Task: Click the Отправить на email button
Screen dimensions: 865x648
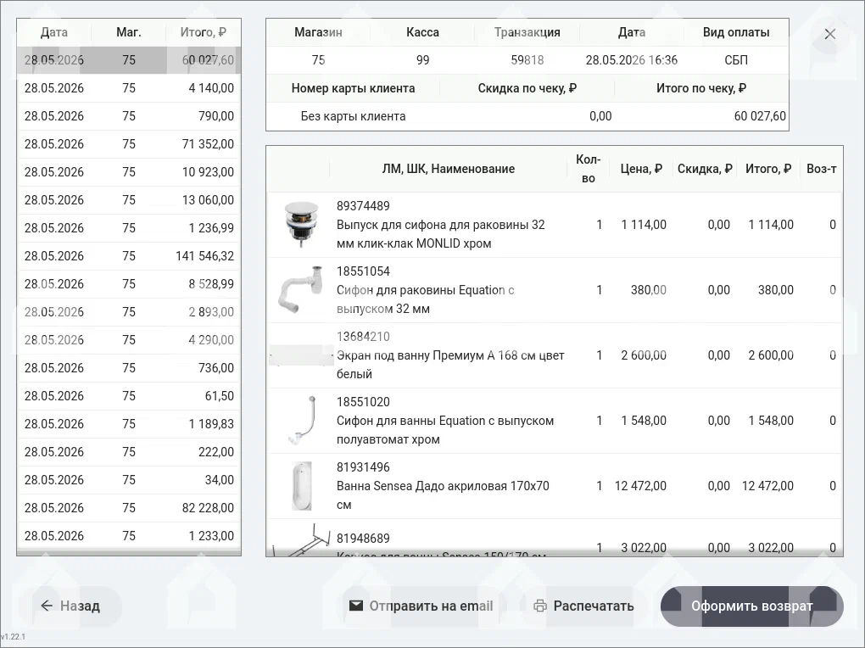Action: pos(421,606)
